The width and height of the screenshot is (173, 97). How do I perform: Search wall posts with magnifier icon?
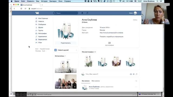point(136,81)
